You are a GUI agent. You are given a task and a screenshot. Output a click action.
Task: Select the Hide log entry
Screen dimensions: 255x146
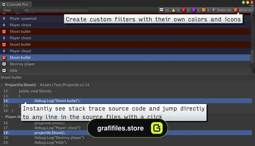coord(125,71)
